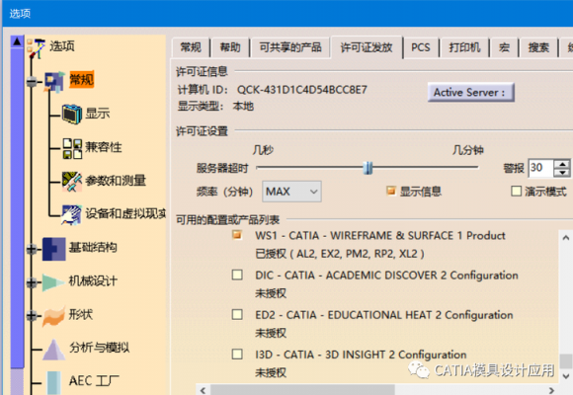Switch to the 帮助 tab
Screen dimensions: 573x395
230,47
